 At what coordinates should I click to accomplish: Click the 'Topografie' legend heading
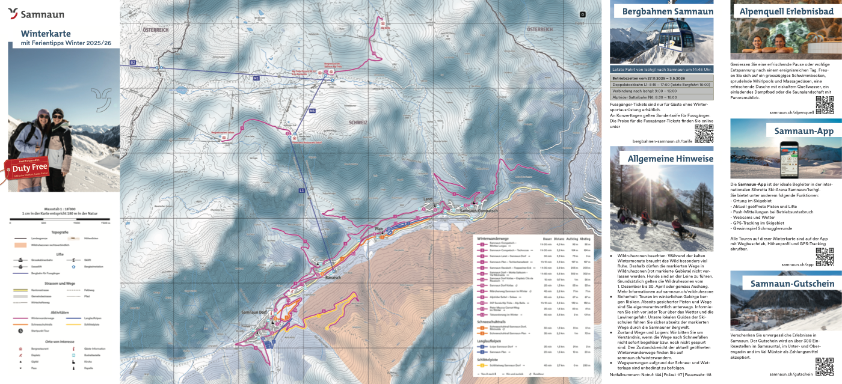tap(60, 233)
